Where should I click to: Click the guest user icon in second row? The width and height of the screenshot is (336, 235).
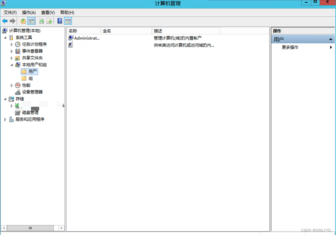pos(70,45)
